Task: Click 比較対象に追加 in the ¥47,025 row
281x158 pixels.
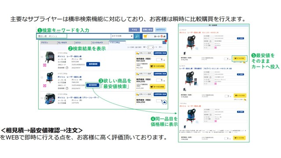Action: coord(160,53)
